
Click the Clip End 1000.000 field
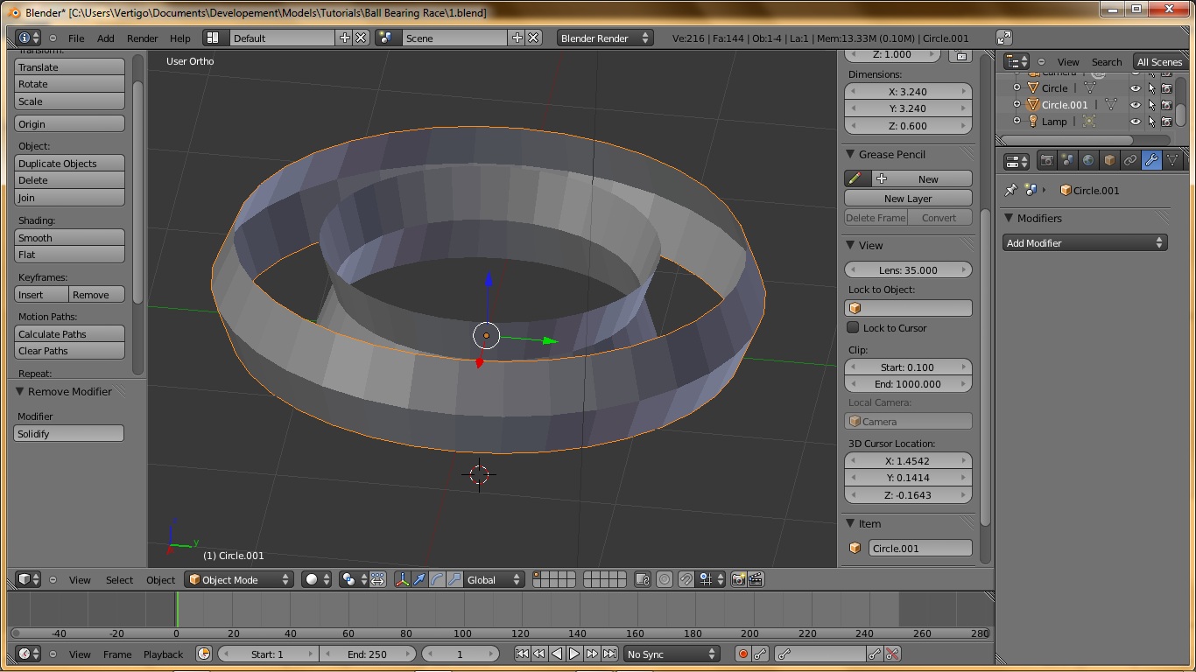coord(908,384)
